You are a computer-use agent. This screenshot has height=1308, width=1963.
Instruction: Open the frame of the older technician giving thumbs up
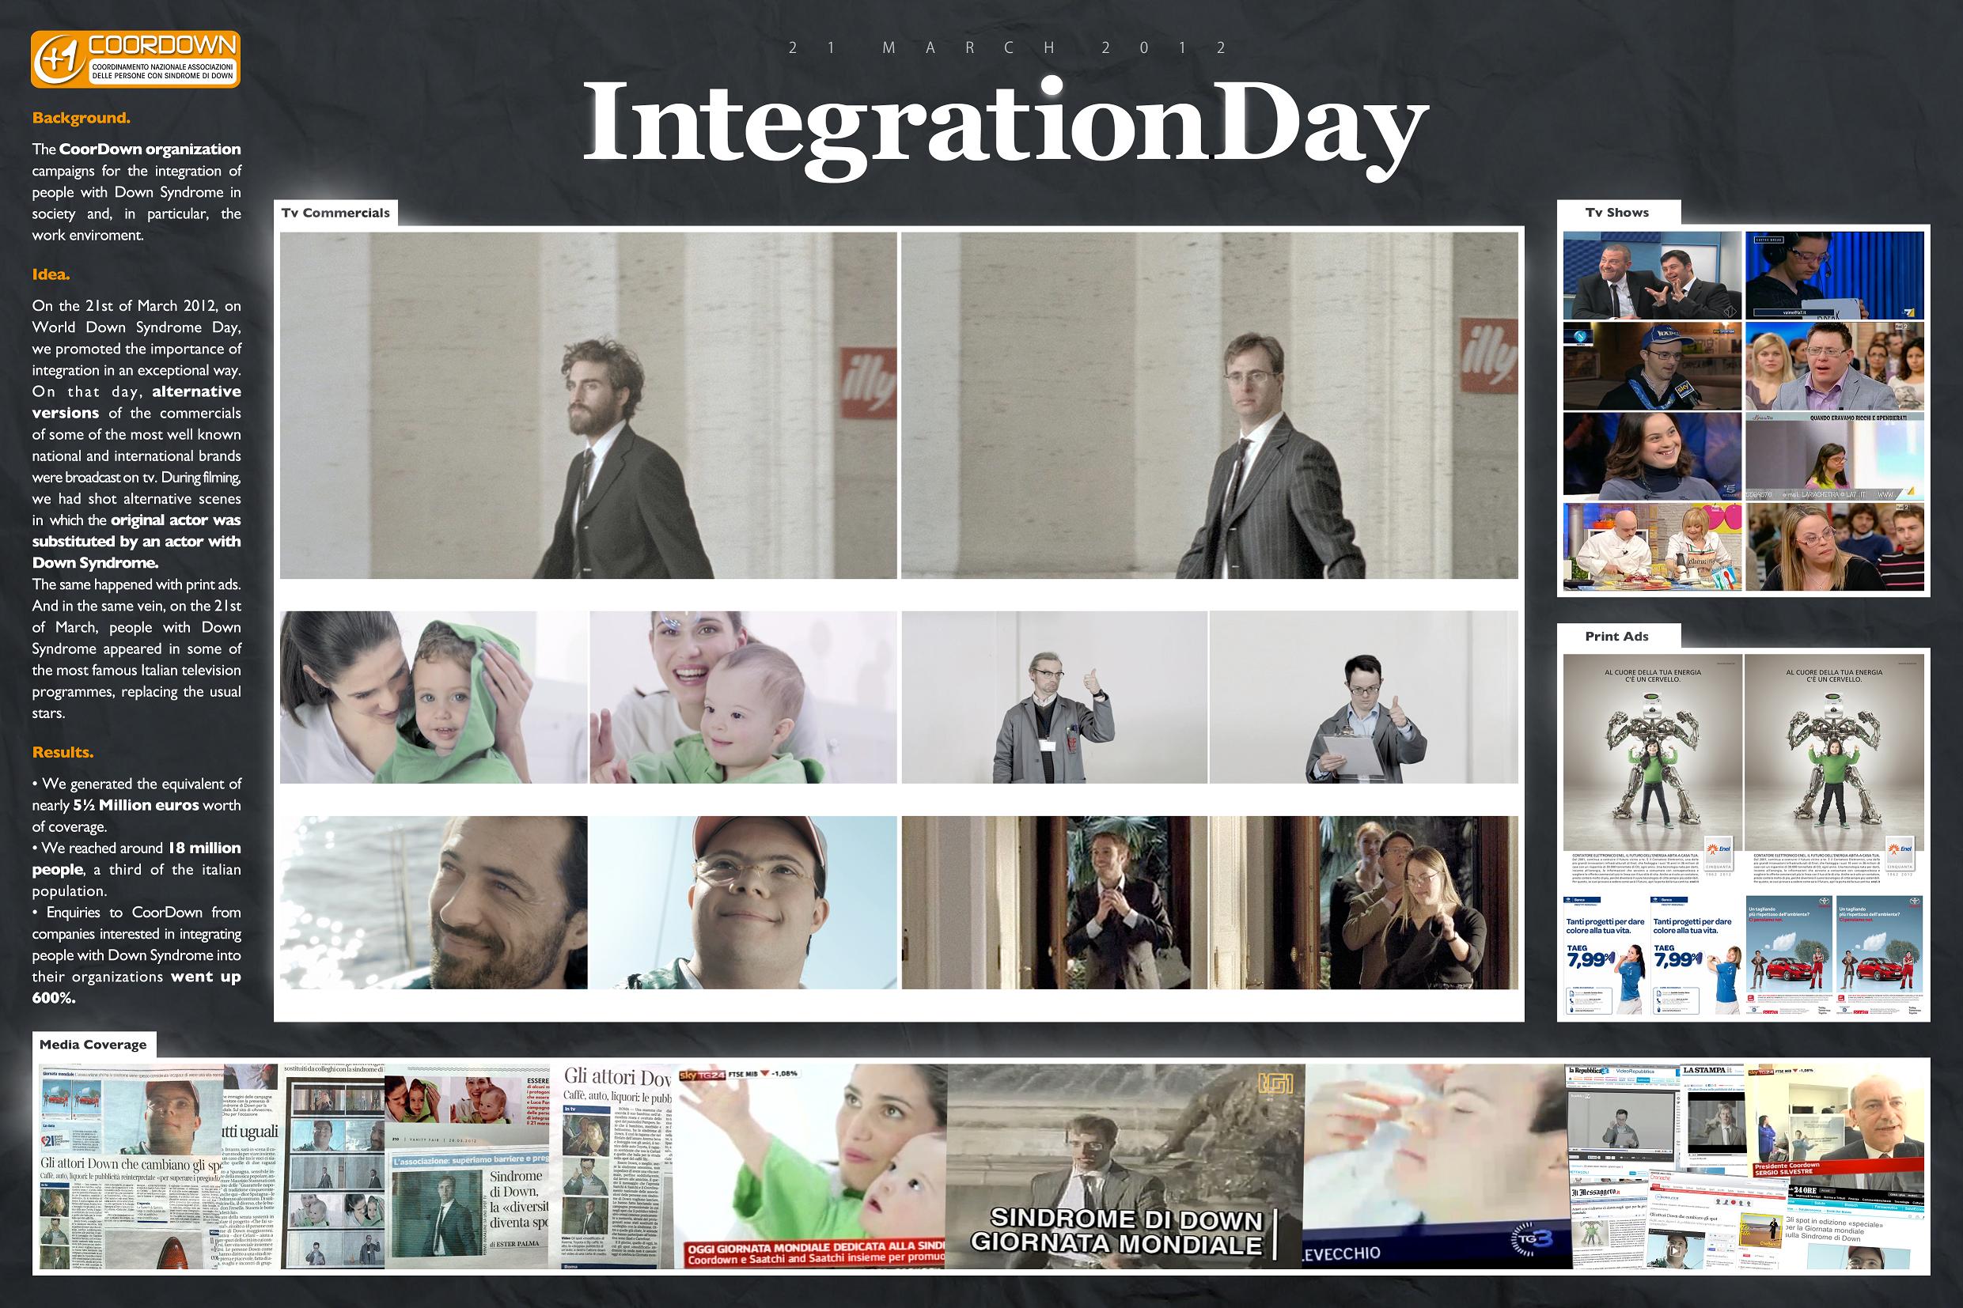tap(1054, 697)
